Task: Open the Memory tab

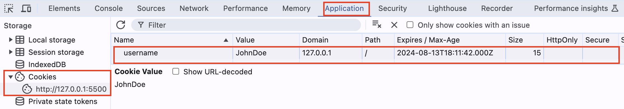Action: (296, 8)
